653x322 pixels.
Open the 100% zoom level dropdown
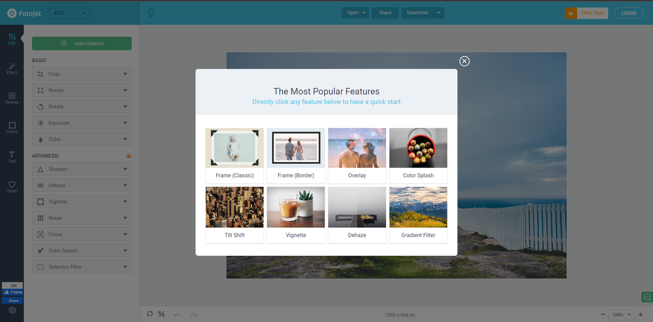tap(622, 315)
